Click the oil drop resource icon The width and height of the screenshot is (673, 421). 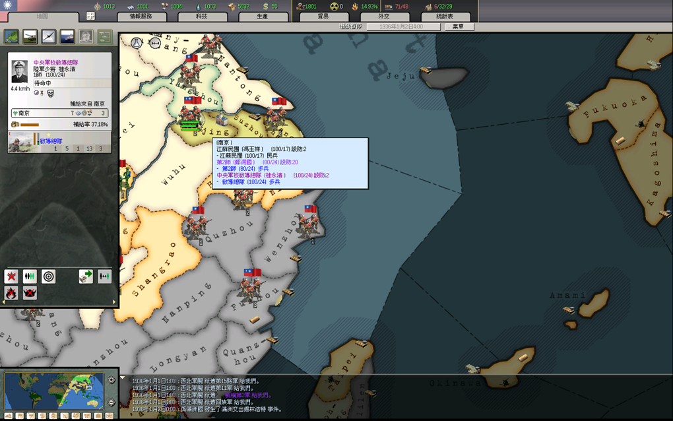[198, 7]
